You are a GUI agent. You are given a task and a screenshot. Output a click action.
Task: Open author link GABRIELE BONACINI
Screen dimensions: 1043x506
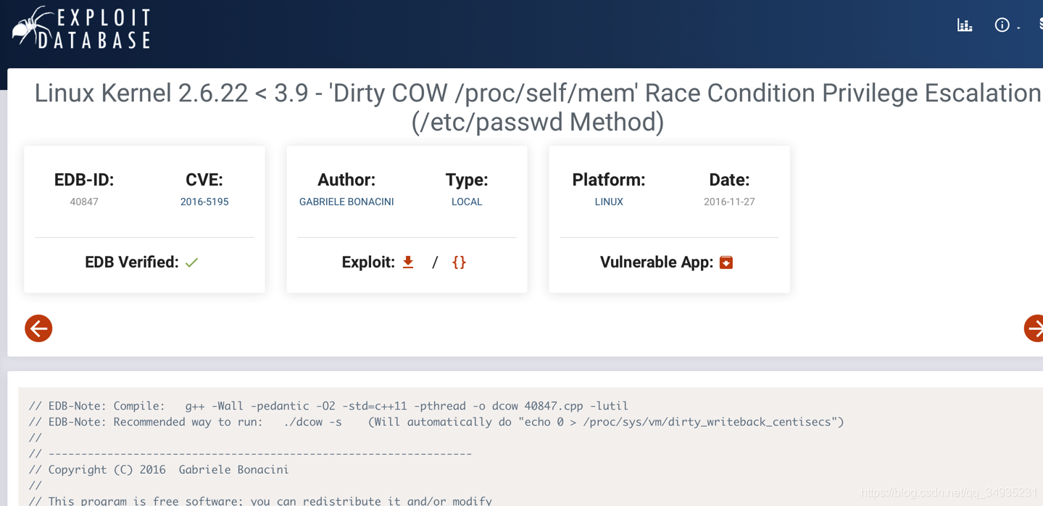[346, 202]
